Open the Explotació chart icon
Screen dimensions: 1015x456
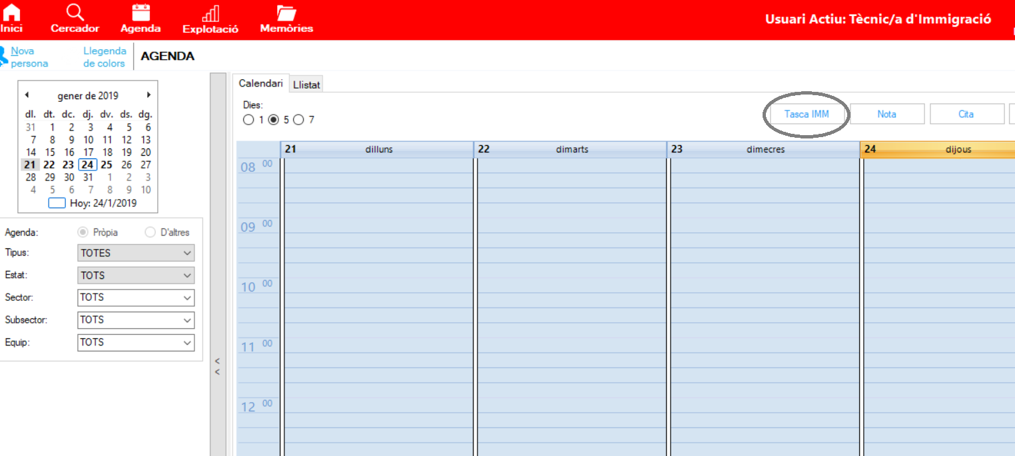click(210, 13)
